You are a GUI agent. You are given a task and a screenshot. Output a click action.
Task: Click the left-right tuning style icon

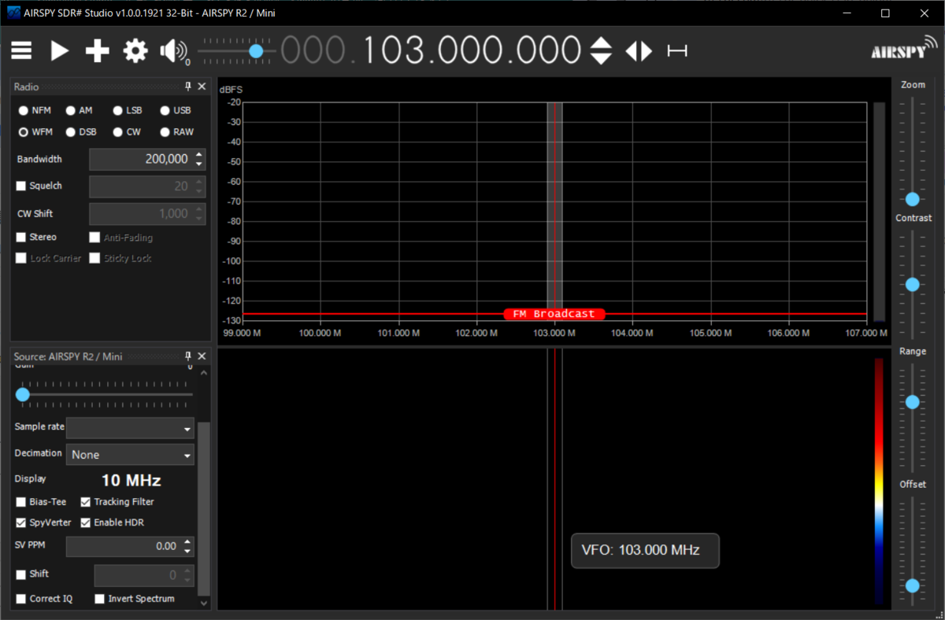tap(639, 51)
